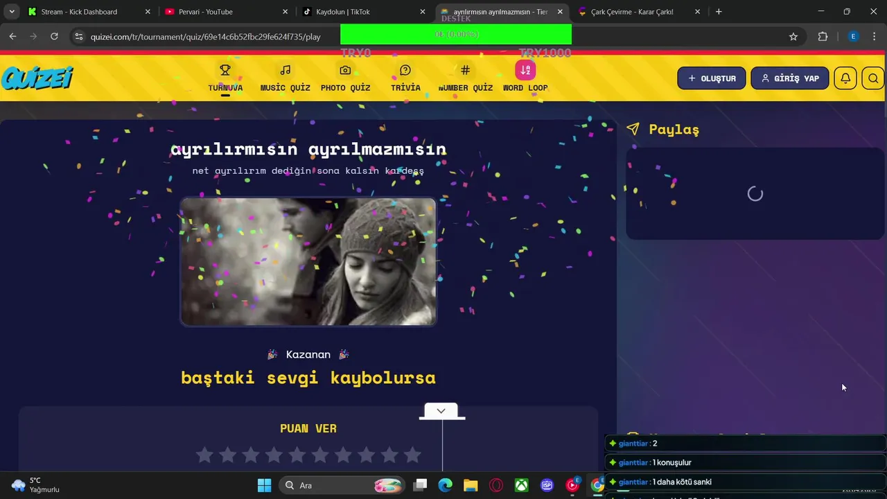This screenshot has height=499, width=887.
Task: Expand the white chevron dropdown tab
Action: click(441, 410)
